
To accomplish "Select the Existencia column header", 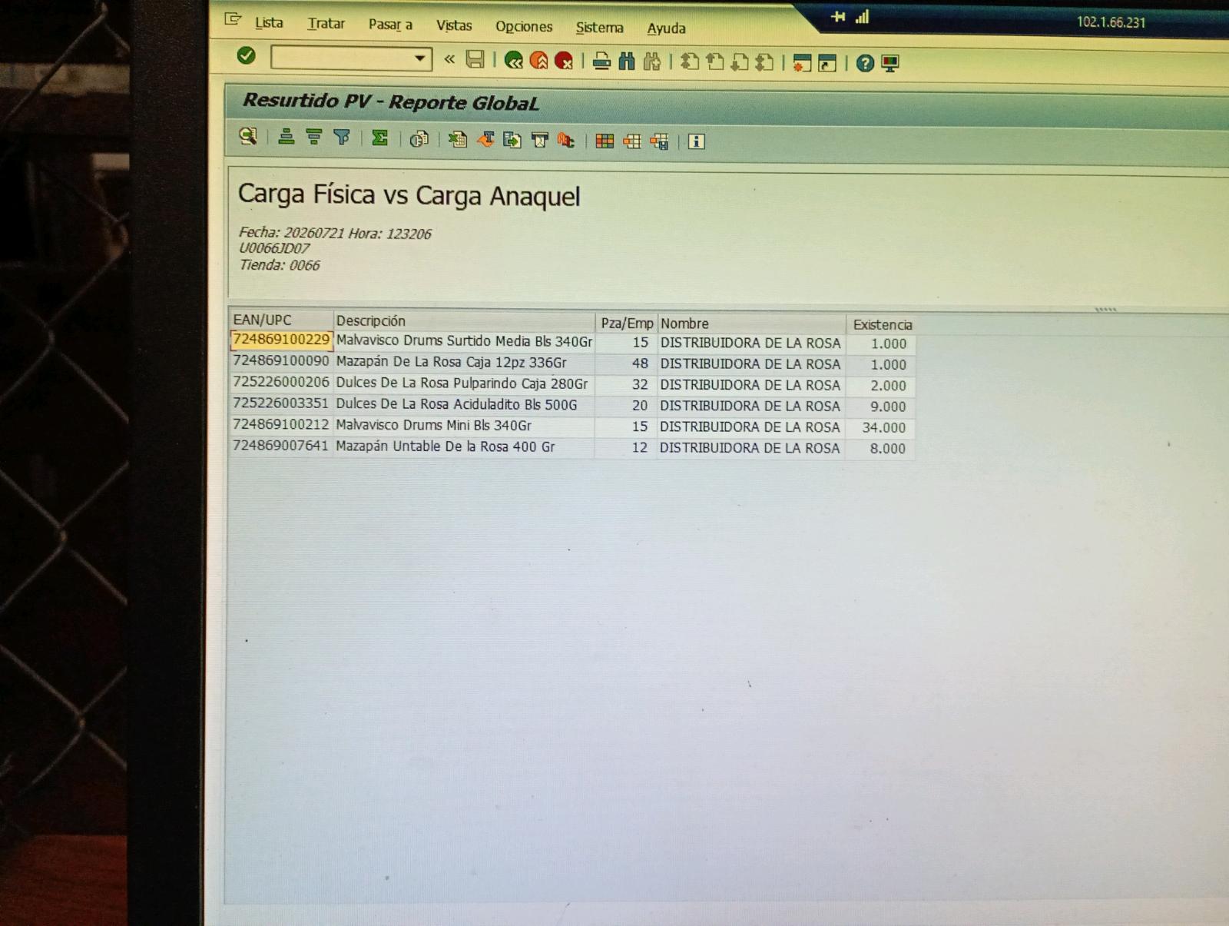I will click(881, 324).
